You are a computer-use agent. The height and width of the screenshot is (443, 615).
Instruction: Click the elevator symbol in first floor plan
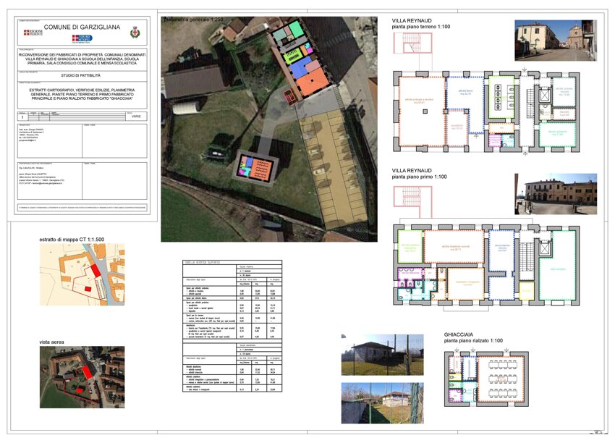(x=546, y=248)
